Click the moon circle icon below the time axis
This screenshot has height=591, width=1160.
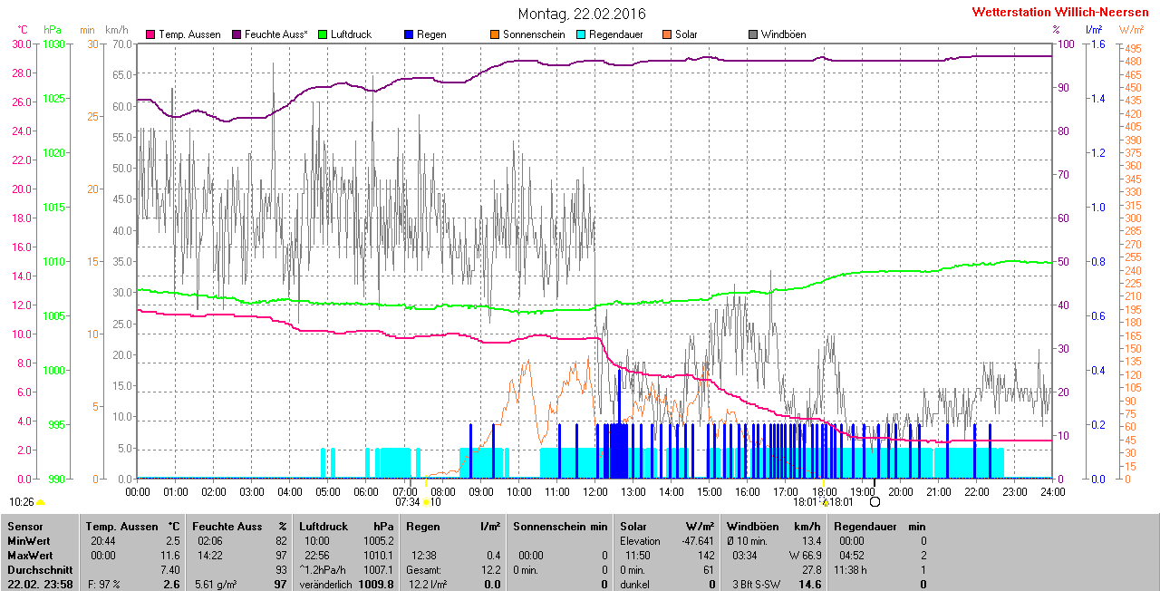(875, 501)
